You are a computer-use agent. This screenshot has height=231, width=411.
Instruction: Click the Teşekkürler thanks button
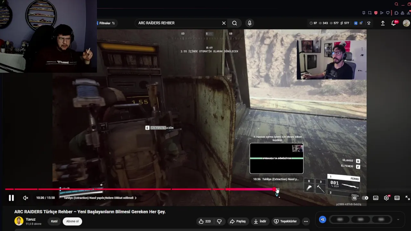285,221
